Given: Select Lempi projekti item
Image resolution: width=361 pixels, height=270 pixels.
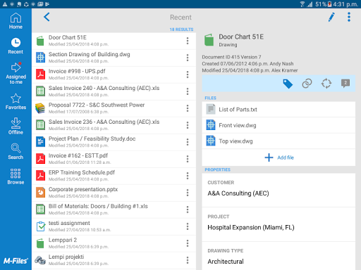Looking at the screenshot, I should point(114,260).
